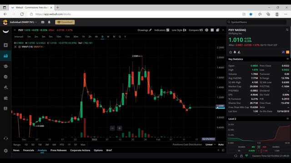Screen dimensions: 291x163
Task: Remove VWAP indicator X button
Action: click(15, 47)
